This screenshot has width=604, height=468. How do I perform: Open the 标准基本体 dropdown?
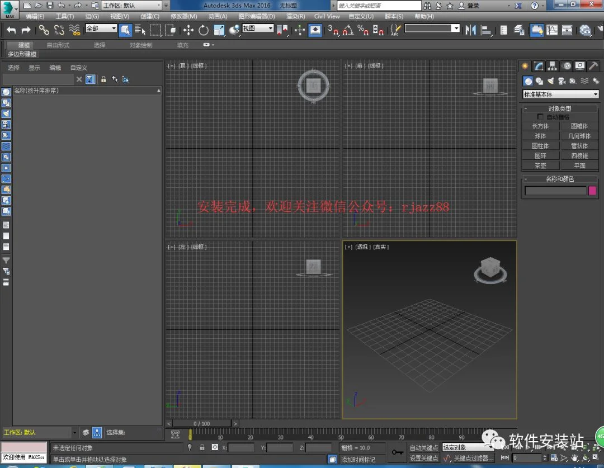click(x=560, y=94)
